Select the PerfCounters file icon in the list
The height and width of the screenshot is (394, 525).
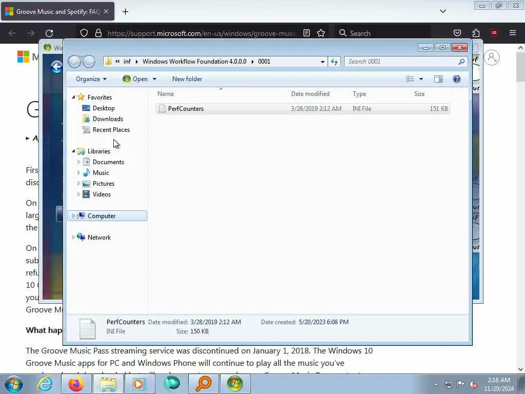click(162, 109)
